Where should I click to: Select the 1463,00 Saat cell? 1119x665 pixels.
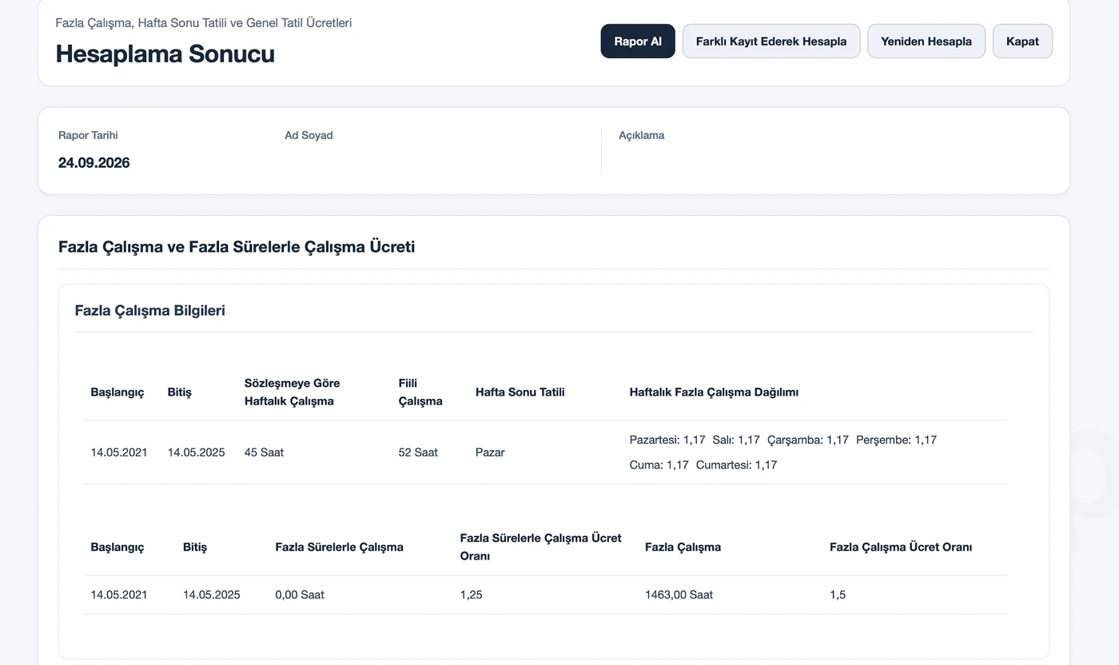click(679, 595)
